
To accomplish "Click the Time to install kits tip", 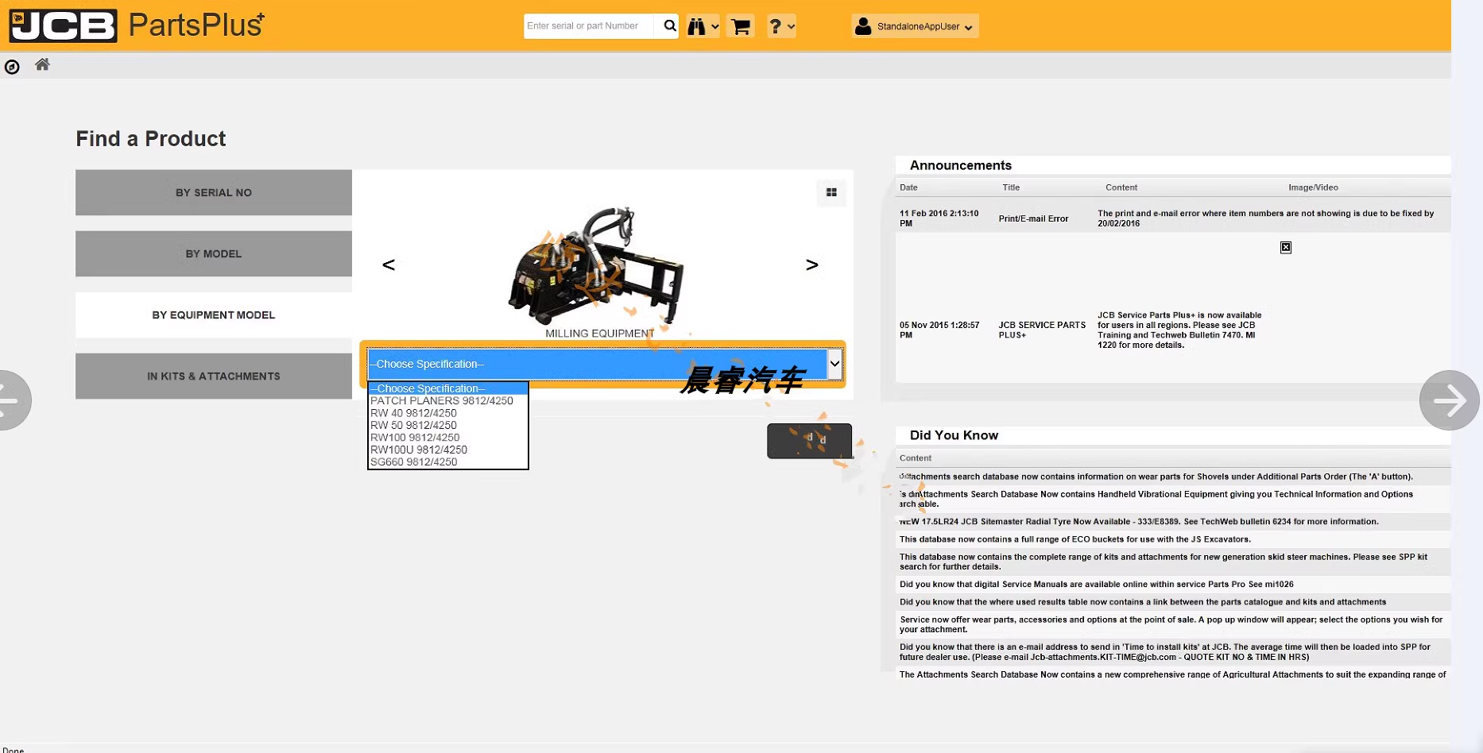I will point(1173,652).
